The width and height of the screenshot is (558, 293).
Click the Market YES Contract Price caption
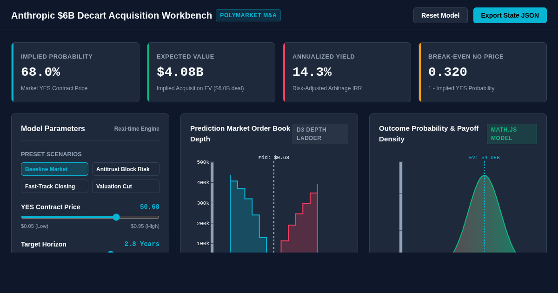pos(54,88)
